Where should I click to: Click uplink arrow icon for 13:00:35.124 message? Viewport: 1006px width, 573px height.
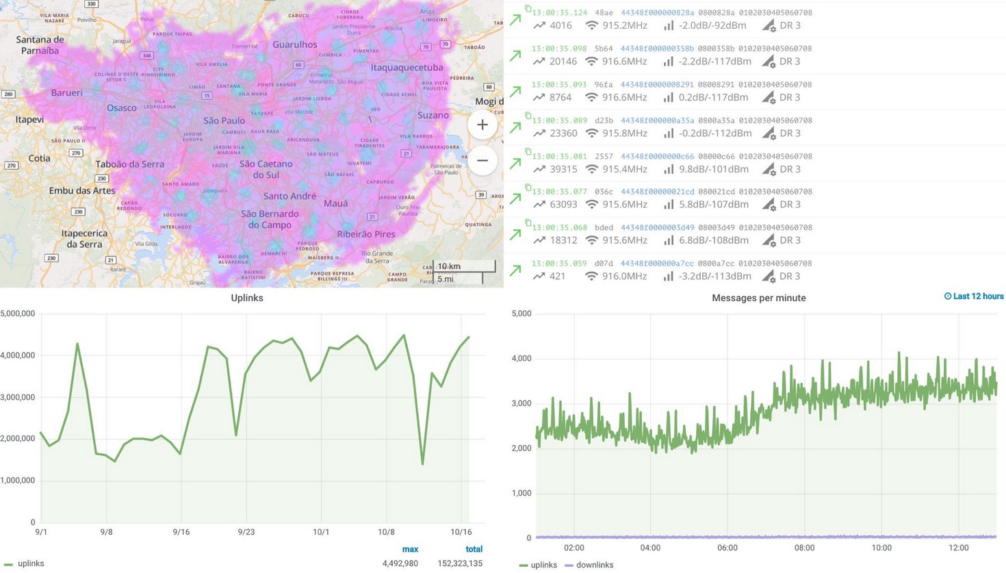pos(515,20)
